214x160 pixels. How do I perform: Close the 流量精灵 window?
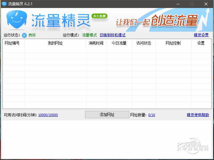206,4
